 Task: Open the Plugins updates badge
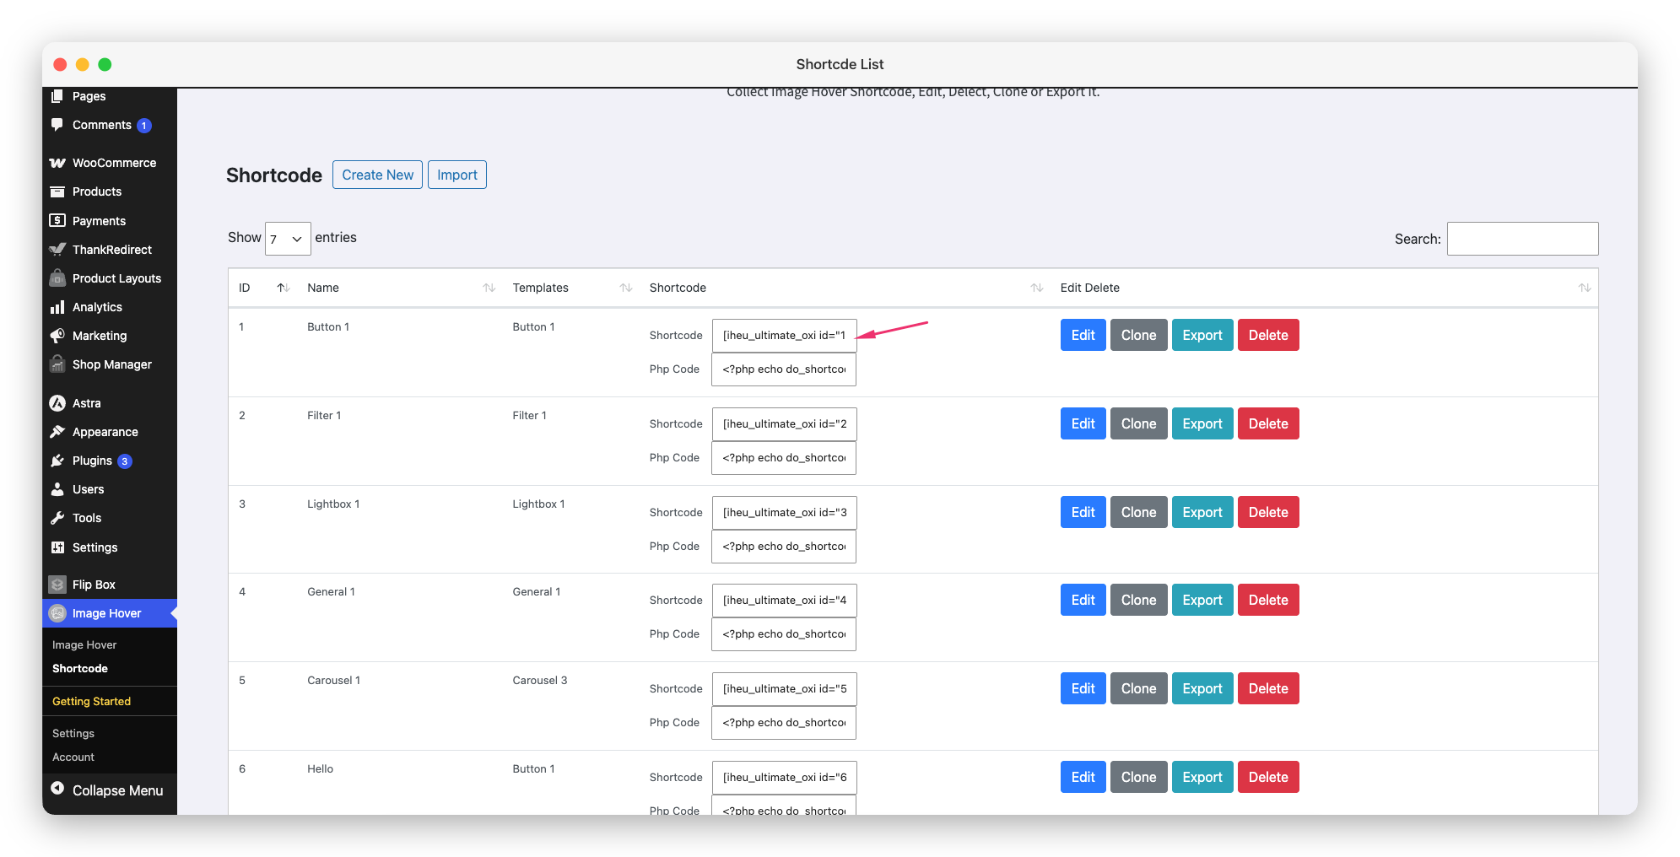click(125, 461)
